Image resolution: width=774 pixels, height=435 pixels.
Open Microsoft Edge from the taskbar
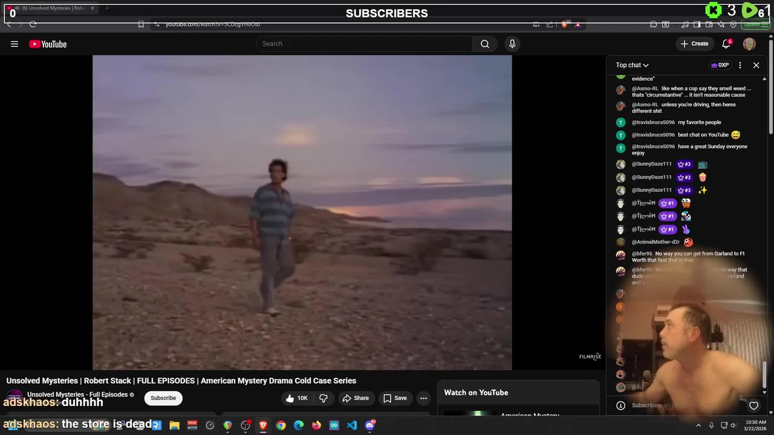coord(299,425)
